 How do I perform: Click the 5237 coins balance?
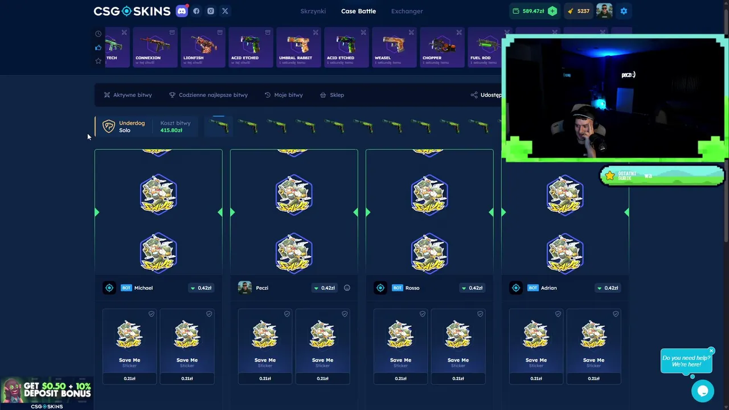coord(578,11)
